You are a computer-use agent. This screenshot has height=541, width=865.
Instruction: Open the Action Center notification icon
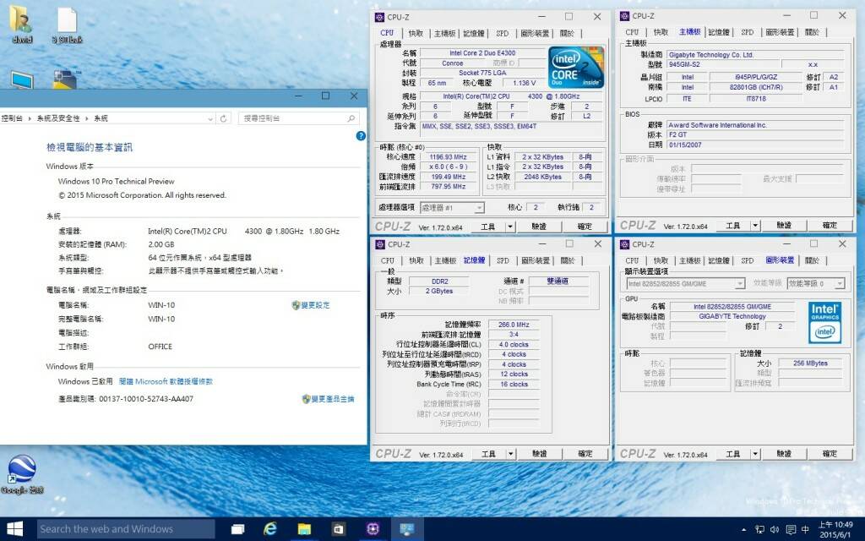tap(791, 530)
